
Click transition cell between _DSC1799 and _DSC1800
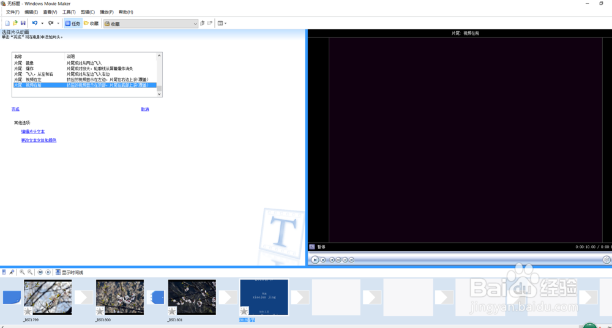pos(84,297)
